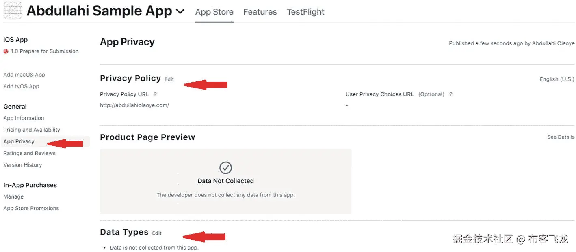The height and width of the screenshot is (252, 576).
Task: Switch to the App Store tab
Action: tap(214, 12)
